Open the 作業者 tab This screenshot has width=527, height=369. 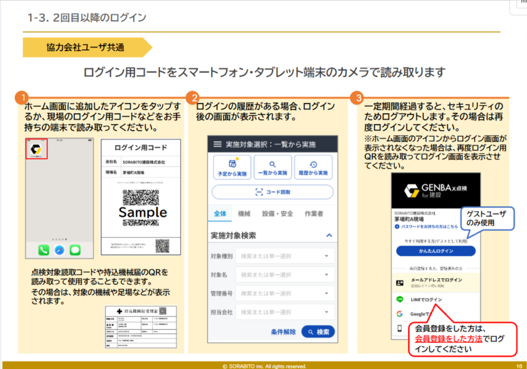pos(314,214)
